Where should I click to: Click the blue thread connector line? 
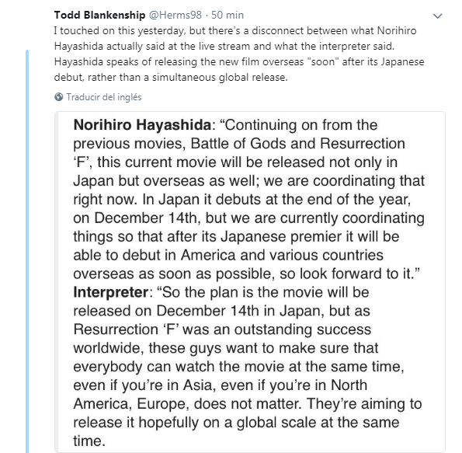click(27, 251)
